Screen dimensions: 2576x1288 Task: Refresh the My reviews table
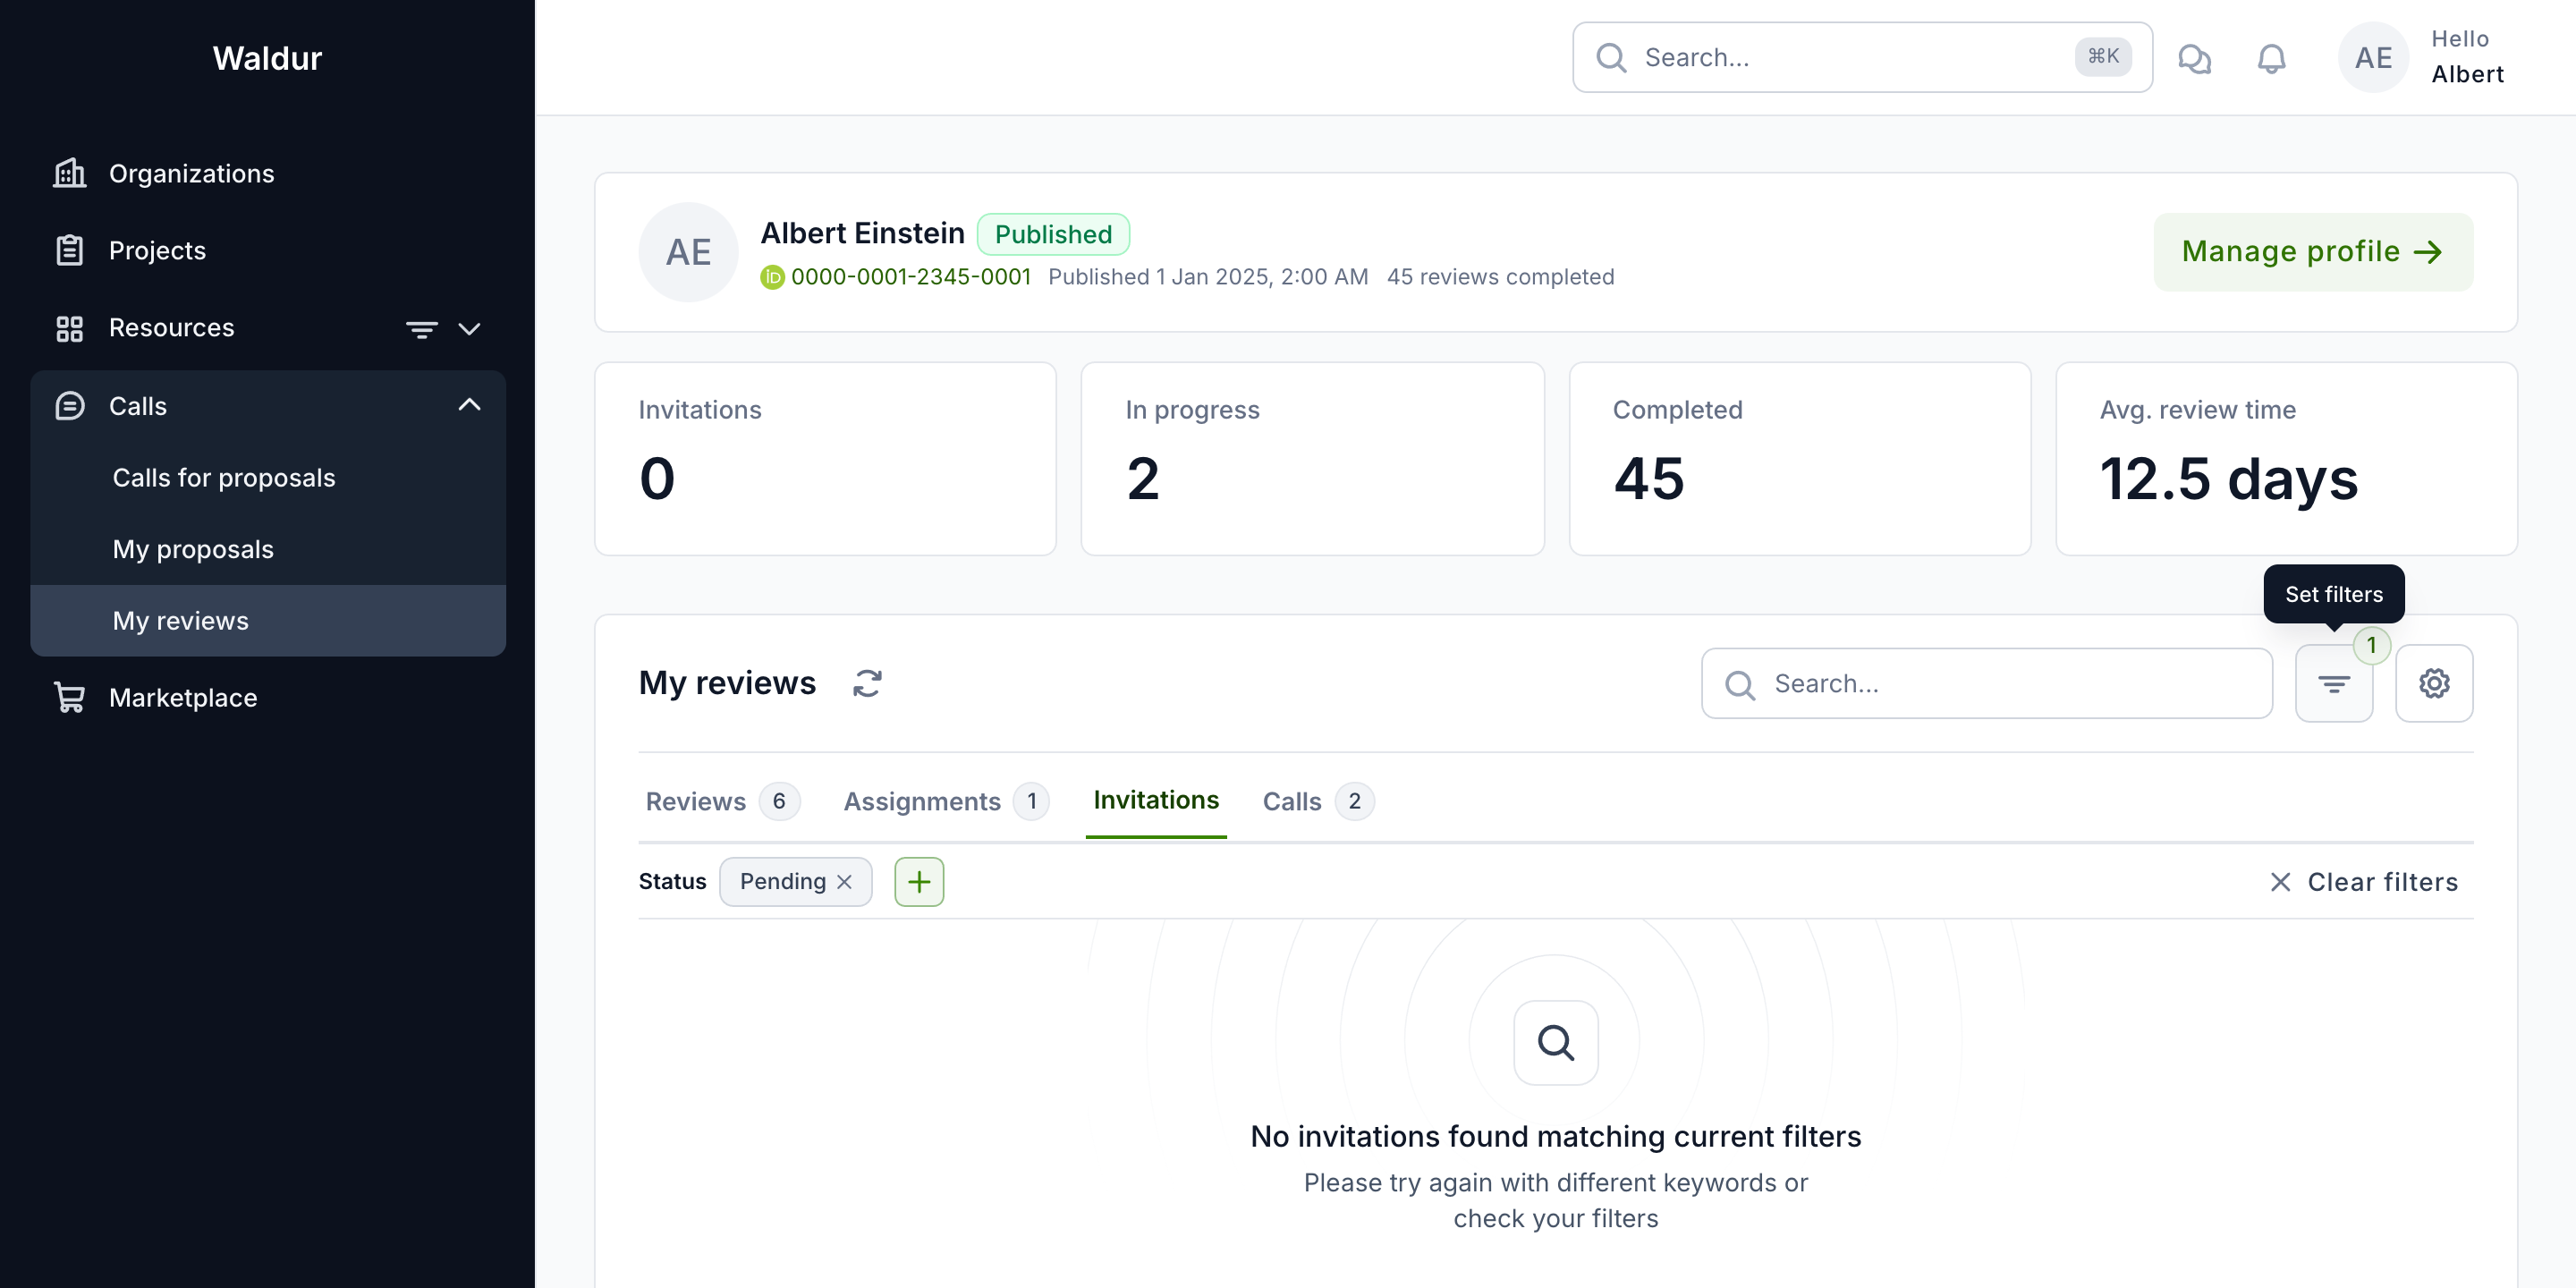pyautogui.click(x=867, y=683)
